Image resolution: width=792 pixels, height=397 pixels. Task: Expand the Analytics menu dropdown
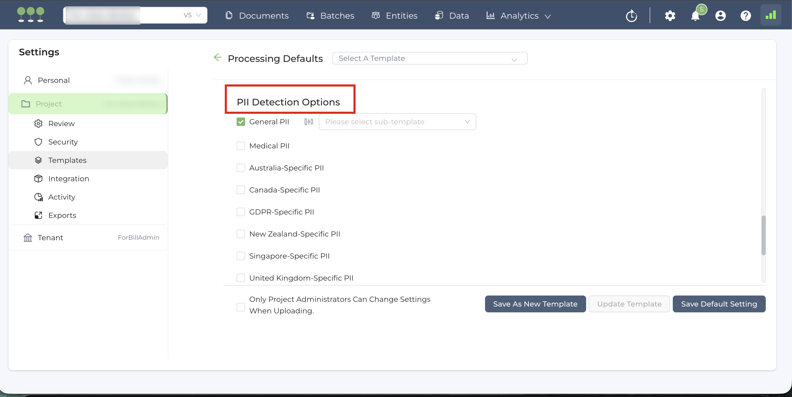pyautogui.click(x=519, y=16)
